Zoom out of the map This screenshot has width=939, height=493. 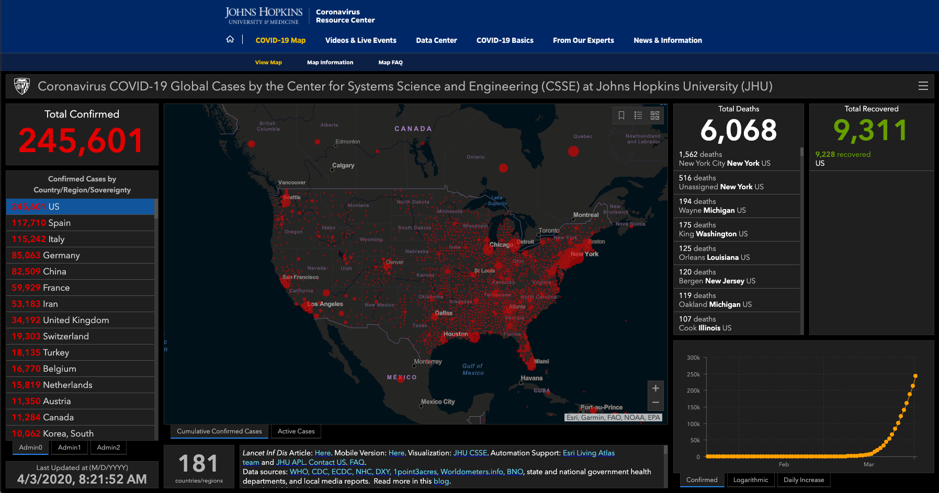click(x=655, y=403)
